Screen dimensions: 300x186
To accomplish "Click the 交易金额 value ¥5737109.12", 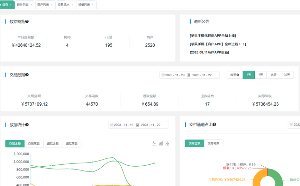I will coord(34,104).
